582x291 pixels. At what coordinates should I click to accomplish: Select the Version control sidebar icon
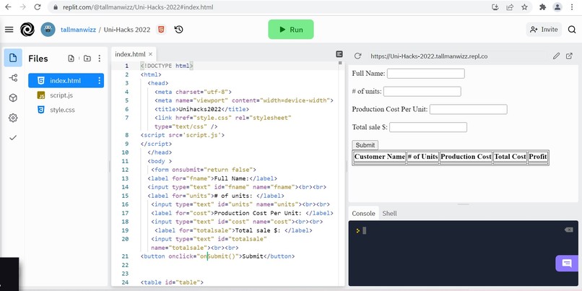pyautogui.click(x=13, y=77)
